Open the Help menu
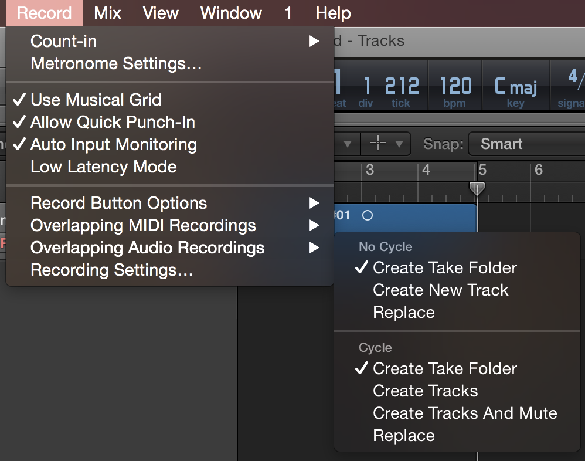The image size is (585, 461). click(333, 13)
